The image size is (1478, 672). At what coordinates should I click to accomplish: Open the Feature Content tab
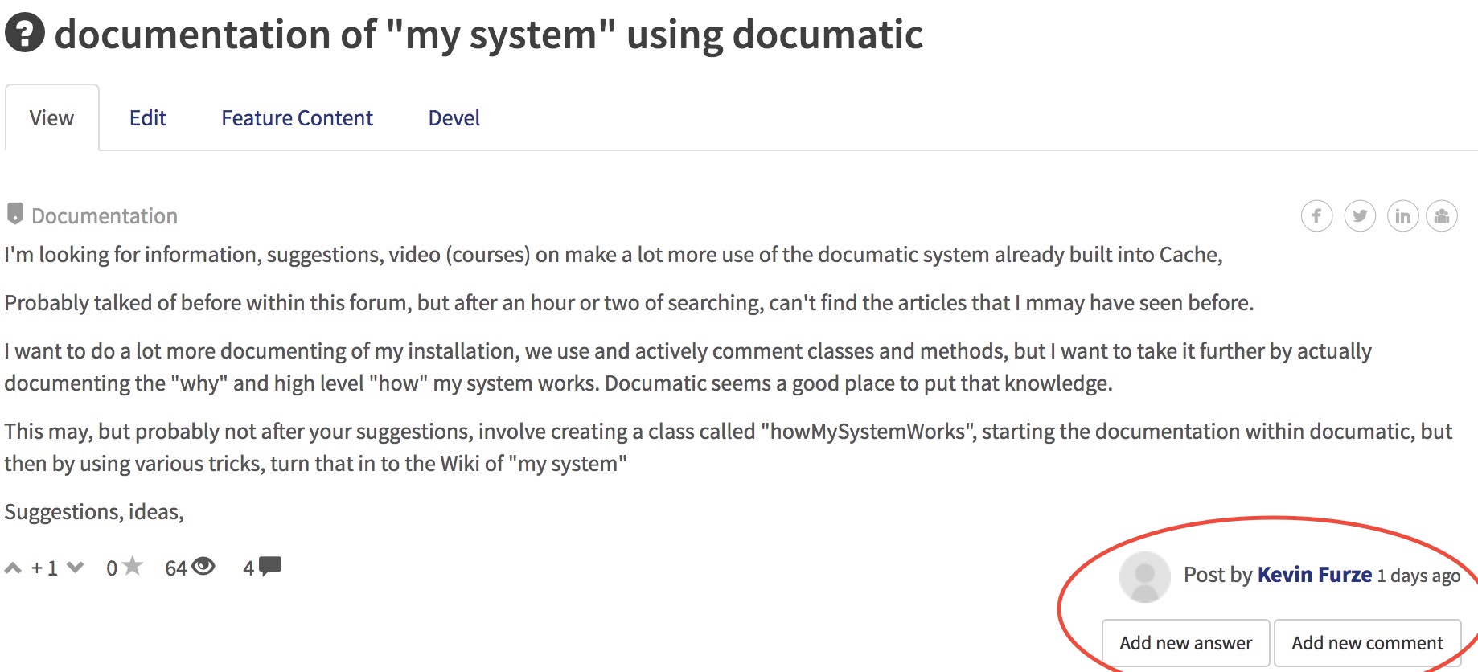pos(297,118)
